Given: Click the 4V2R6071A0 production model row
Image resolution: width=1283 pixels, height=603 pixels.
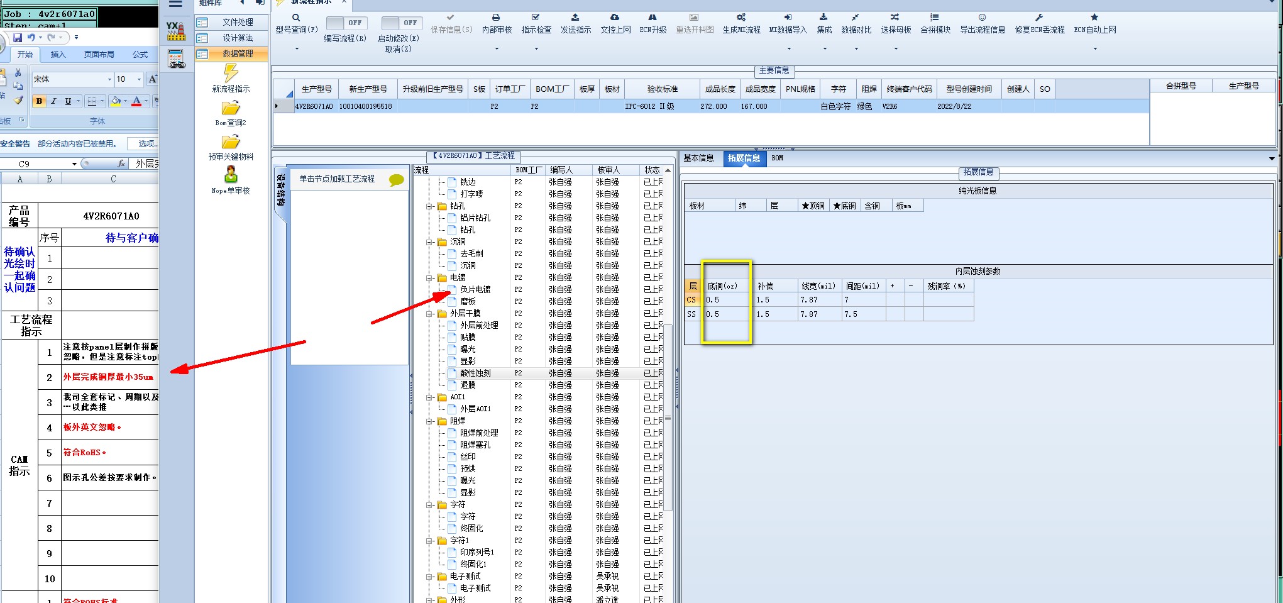Looking at the screenshot, I should [710, 107].
